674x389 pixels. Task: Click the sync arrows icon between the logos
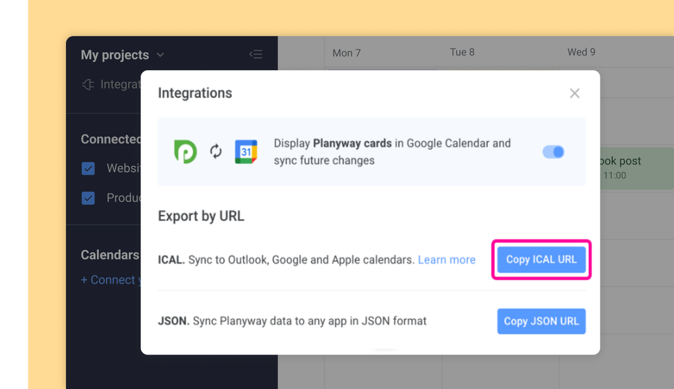(215, 151)
